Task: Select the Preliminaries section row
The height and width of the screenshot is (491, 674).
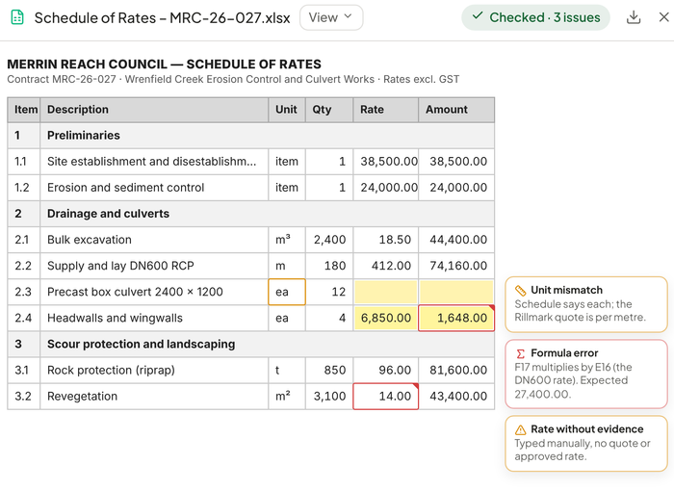Action: [x=251, y=136]
